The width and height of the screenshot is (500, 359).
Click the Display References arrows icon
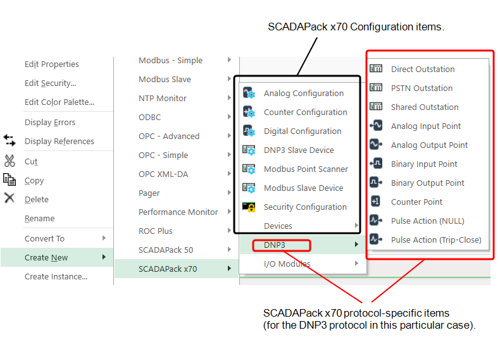pyautogui.click(x=9, y=140)
